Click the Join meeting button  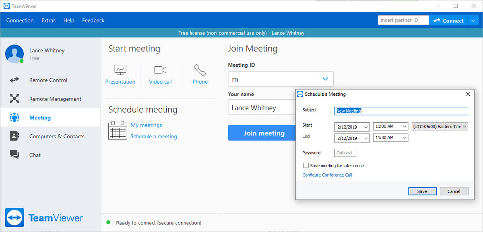264,133
